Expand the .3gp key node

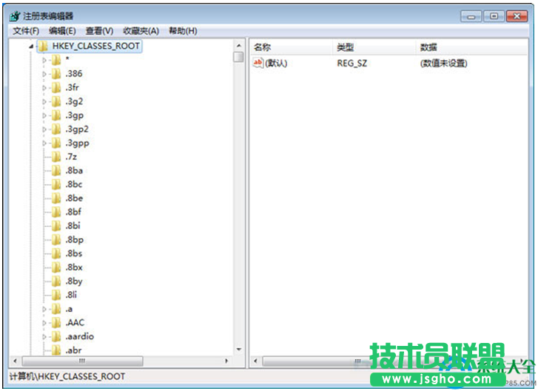[x=44, y=115]
